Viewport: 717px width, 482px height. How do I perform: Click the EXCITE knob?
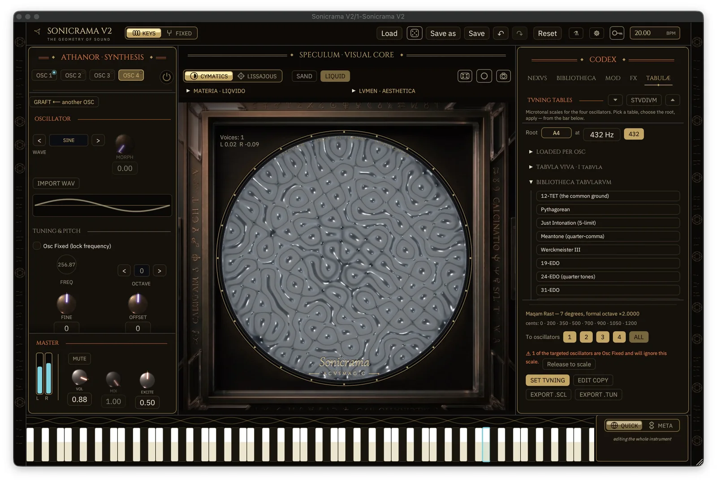coord(147,380)
